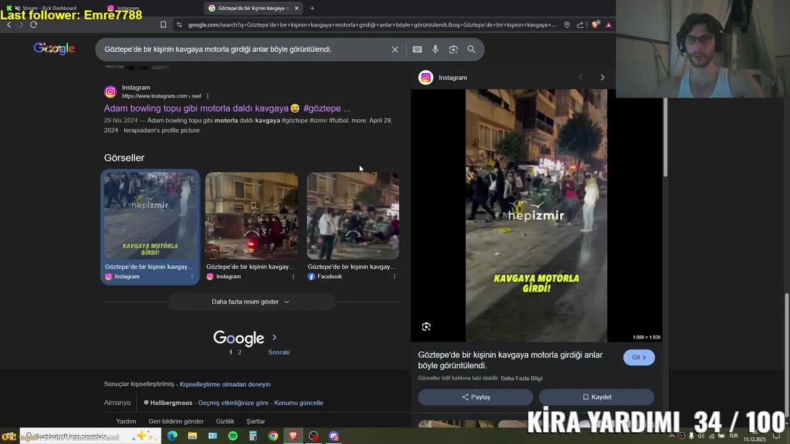Open the Brave Shields lion icon
790x444 pixels.
point(595,25)
